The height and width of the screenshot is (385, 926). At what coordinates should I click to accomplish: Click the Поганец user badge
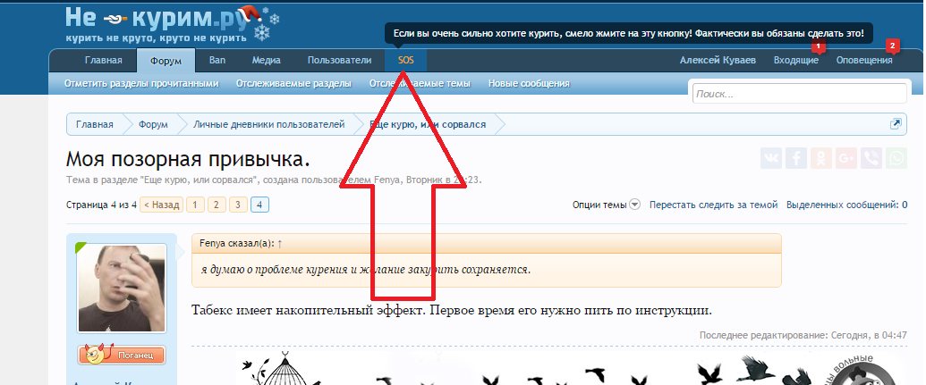point(122,355)
